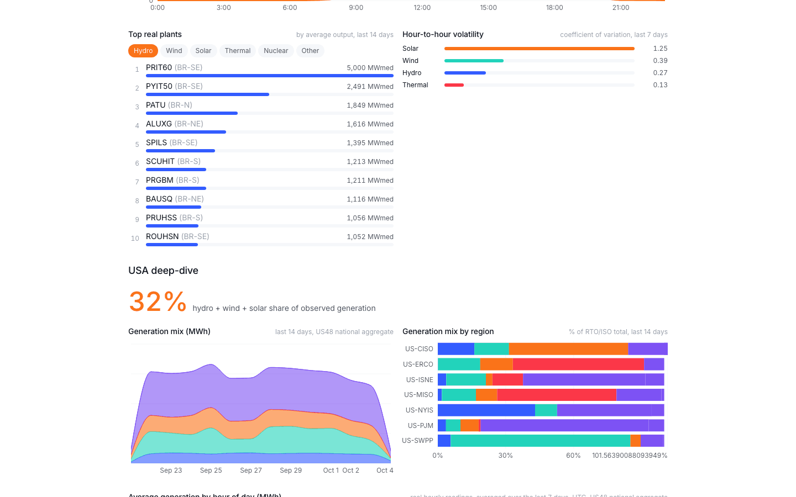Click the Solar volatility orange bar
Viewport: 796px width, 497px height.
click(x=540, y=49)
